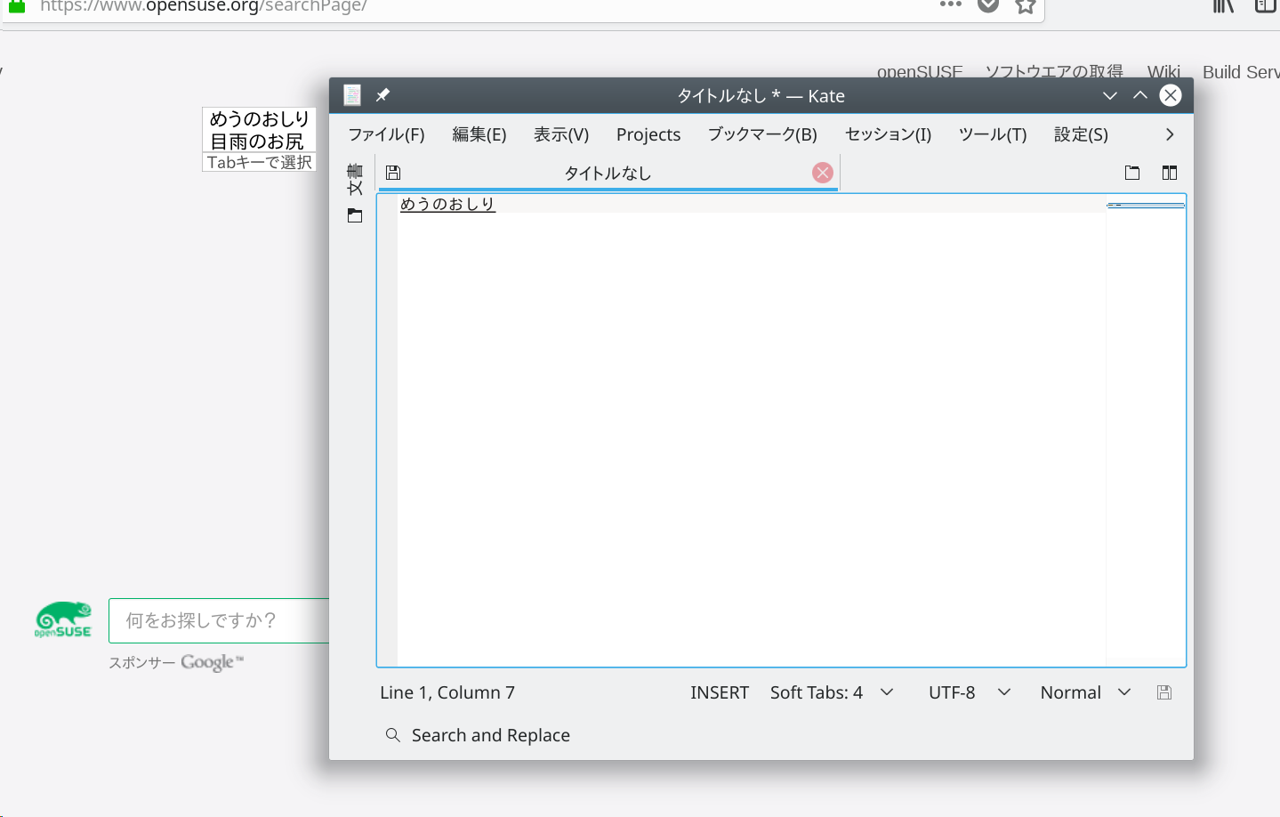Click the status bar modified-document save icon
The width and height of the screenshot is (1280, 817).
coord(1163,692)
